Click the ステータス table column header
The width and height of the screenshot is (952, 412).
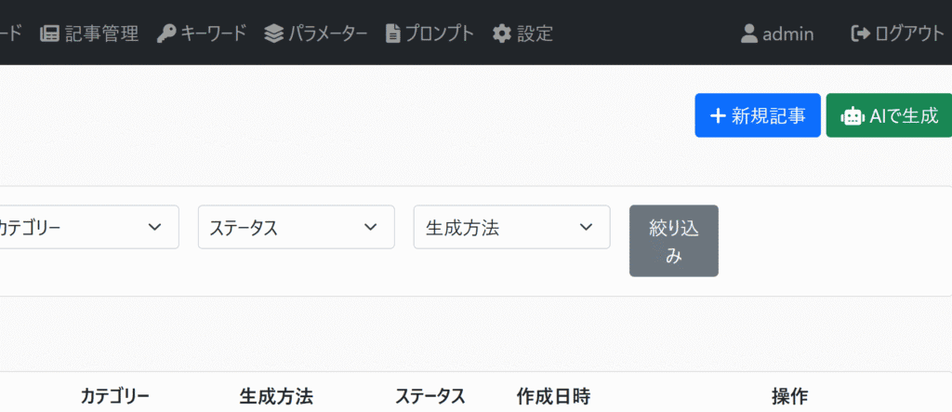430,396
